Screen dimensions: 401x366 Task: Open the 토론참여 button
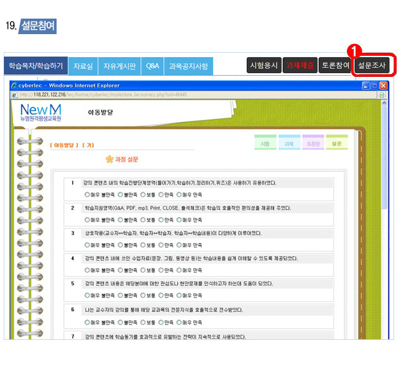tap(336, 65)
